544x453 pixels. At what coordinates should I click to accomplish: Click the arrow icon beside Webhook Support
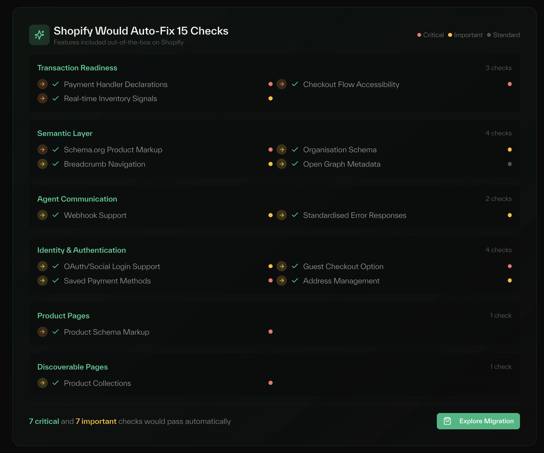tap(43, 215)
